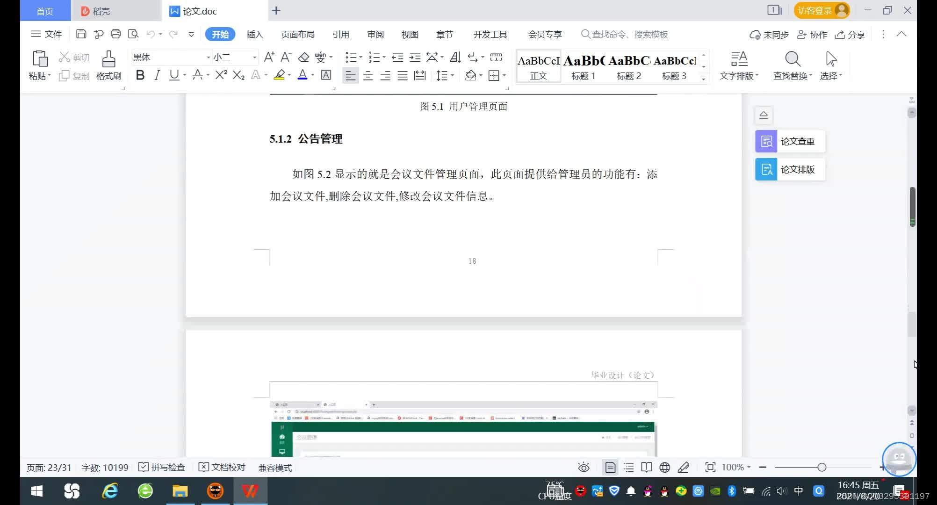Click the Distributed alignment icon
This screenshot has height=505, width=937.
point(420,75)
